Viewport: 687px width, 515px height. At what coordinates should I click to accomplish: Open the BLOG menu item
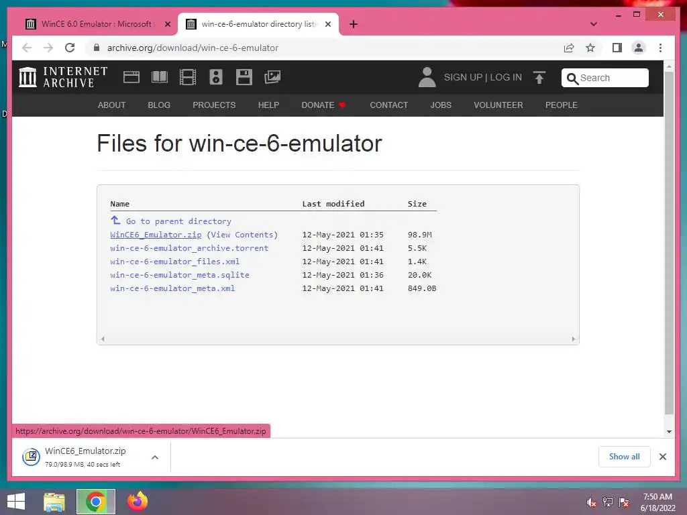pyautogui.click(x=159, y=105)
